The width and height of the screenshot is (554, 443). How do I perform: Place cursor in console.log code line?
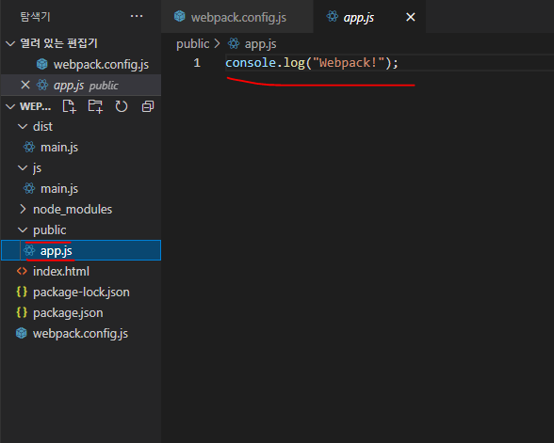pyautogui.click(x=312, y=63)
